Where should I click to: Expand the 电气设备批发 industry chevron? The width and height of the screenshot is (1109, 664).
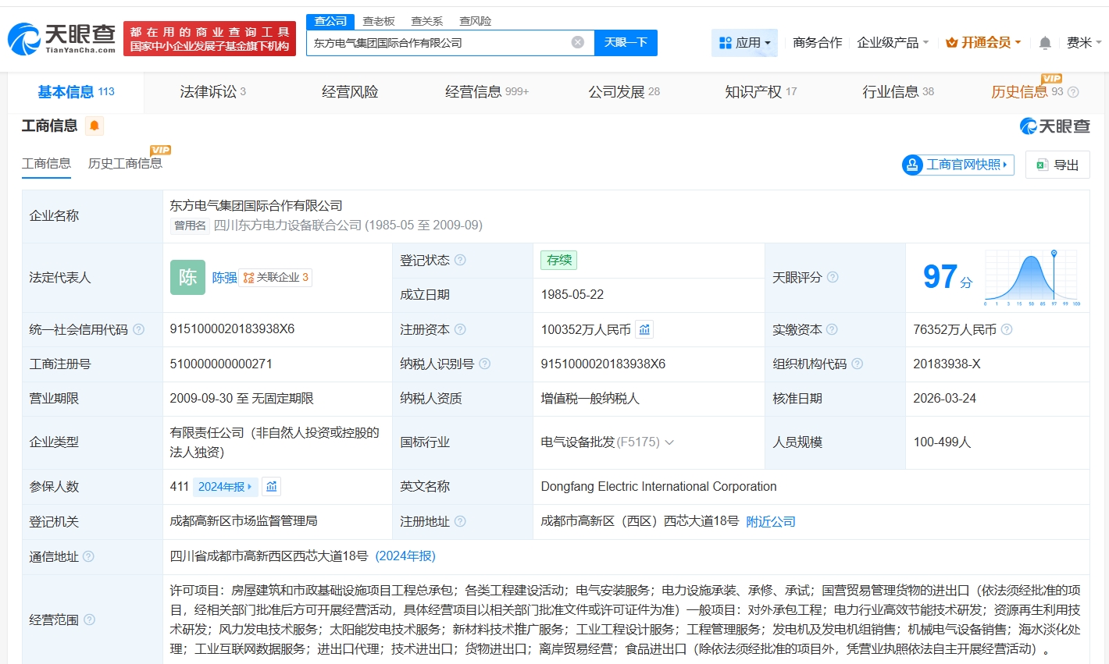pyautogui.click(x=669, y=442)
